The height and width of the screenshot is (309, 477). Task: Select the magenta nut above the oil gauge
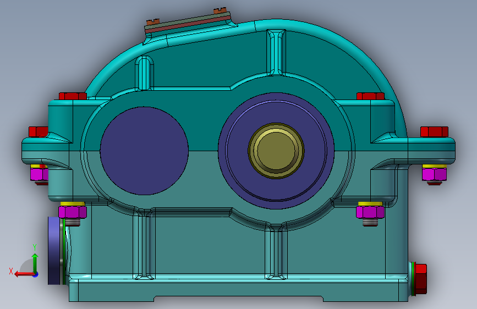pos(73,212)
